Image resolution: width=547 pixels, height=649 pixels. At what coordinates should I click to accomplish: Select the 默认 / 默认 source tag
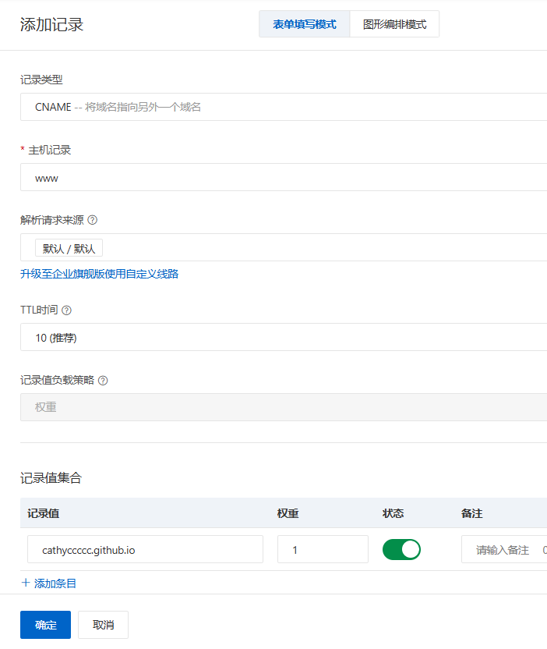69,249
